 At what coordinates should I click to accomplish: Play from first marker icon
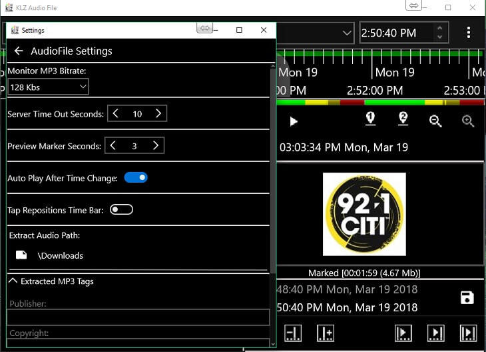pyautogui.click(x=403, y=333)
